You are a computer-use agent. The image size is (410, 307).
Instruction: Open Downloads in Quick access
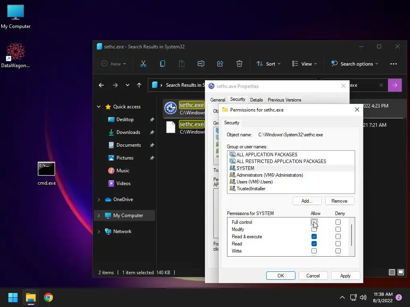point(128,132)
